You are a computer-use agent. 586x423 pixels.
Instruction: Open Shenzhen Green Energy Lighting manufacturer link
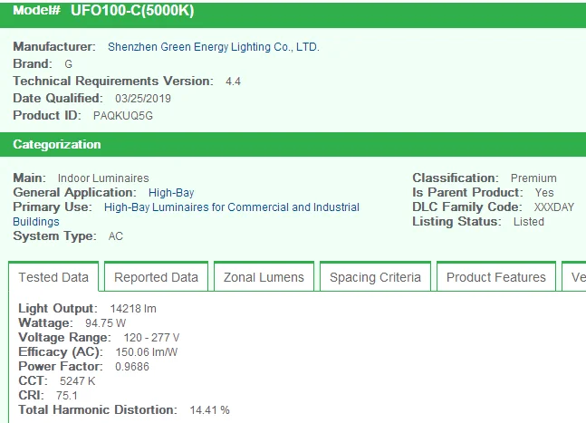[213, 47]
